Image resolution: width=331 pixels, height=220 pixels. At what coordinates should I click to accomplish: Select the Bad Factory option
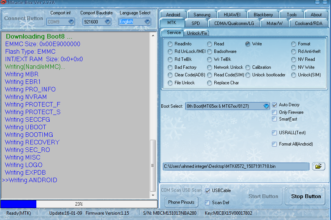coord(170,67)
